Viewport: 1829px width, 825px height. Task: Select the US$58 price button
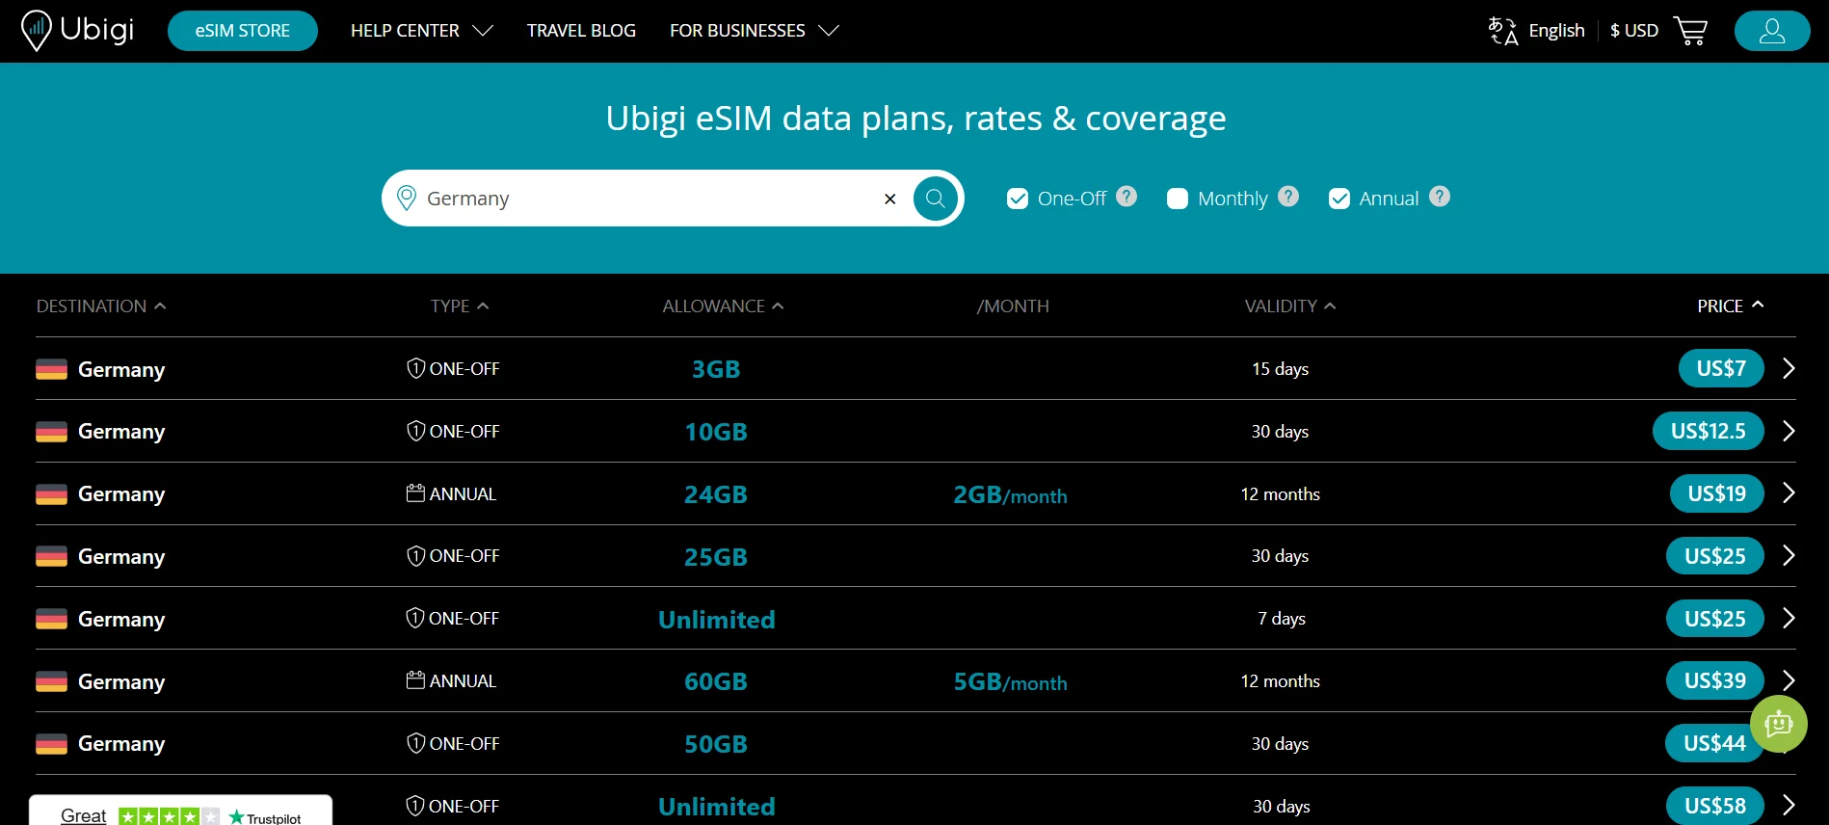coord(1715,805)
